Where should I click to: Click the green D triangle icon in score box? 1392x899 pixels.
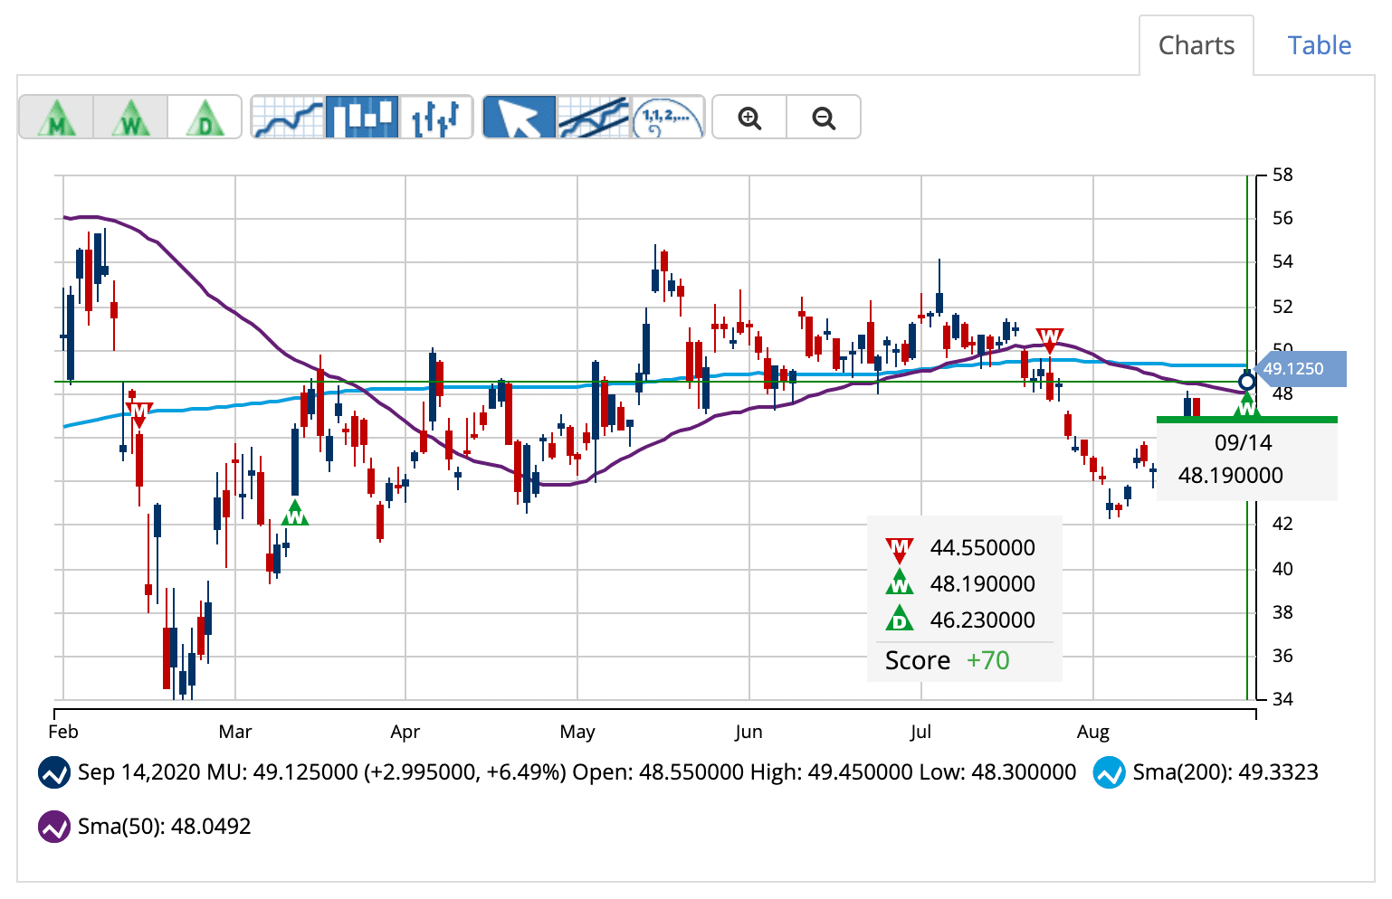[899, 618]
